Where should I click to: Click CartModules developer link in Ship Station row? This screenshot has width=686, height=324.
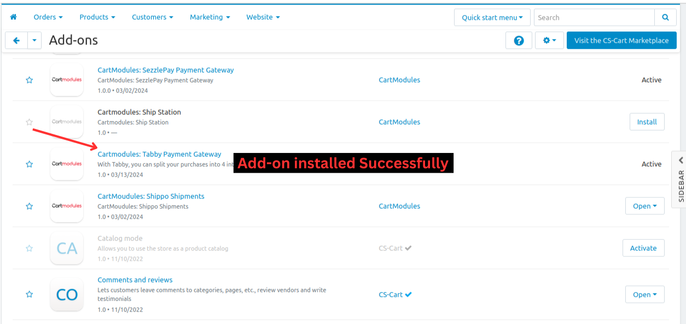399,122
